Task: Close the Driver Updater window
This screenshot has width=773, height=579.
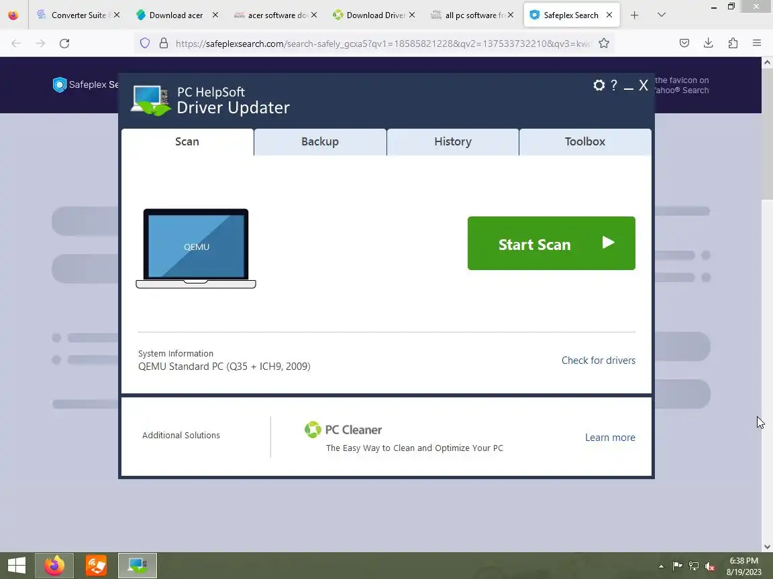Action: tap(643, 85)
